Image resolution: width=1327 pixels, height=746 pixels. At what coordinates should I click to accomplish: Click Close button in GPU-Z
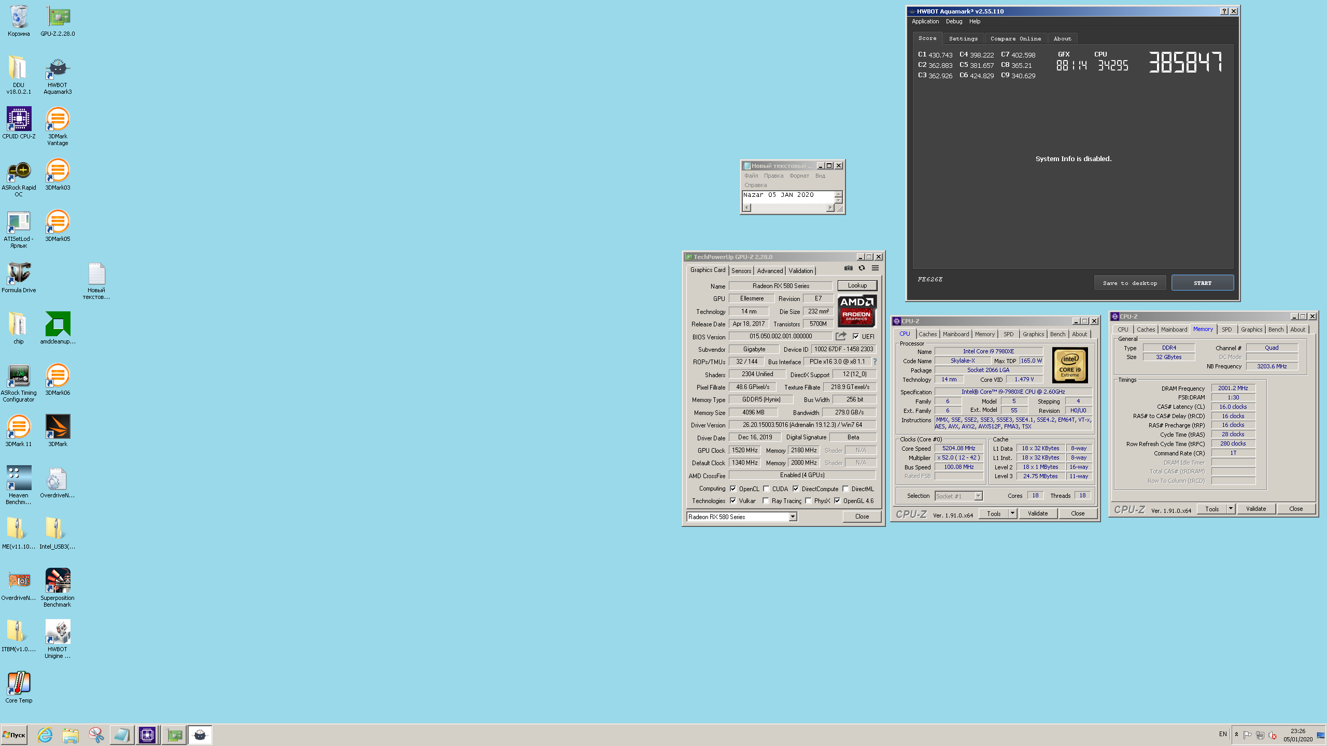pos(862,517)
